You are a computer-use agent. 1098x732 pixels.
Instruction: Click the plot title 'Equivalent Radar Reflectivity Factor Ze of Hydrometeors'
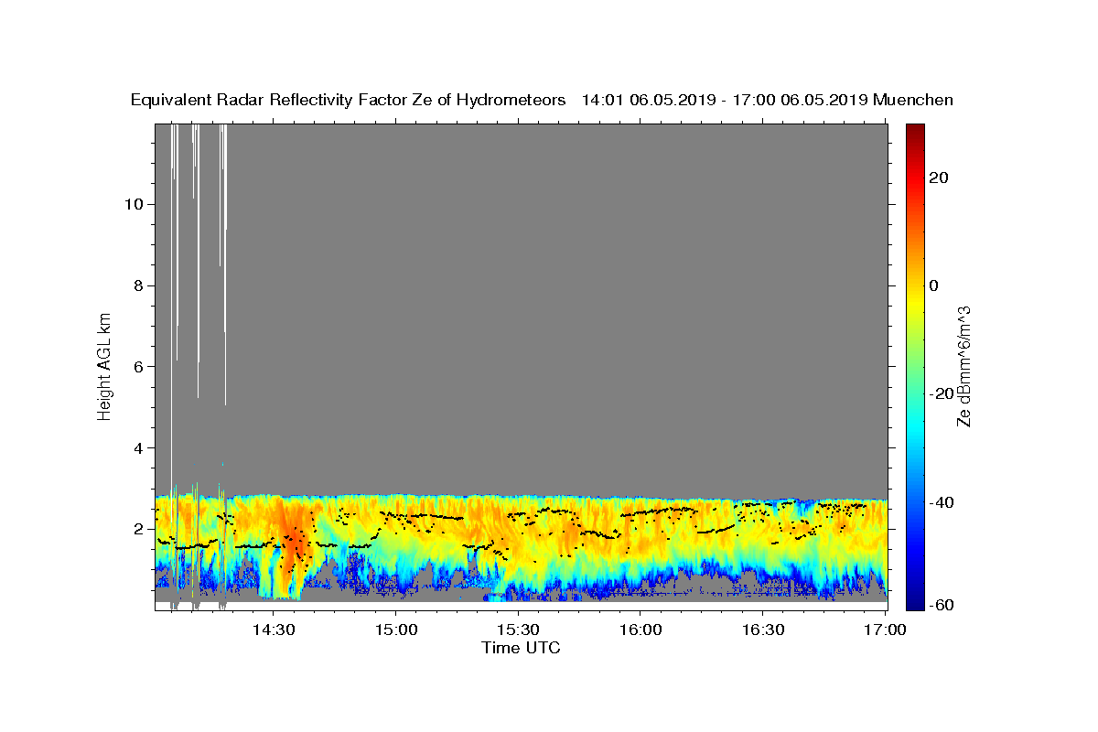click(x=349, y=101)
